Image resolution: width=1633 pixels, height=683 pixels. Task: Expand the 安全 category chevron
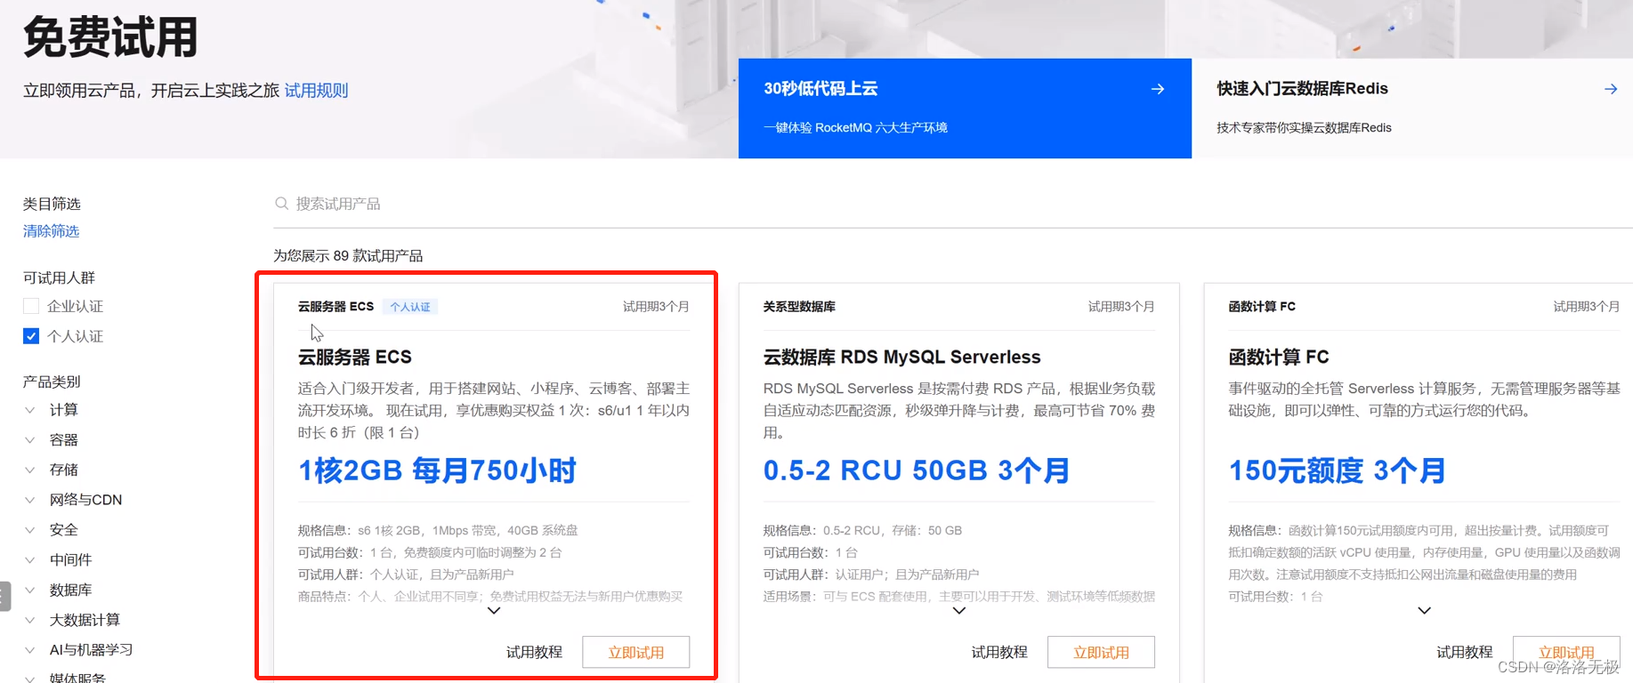(x=30, y=530)
